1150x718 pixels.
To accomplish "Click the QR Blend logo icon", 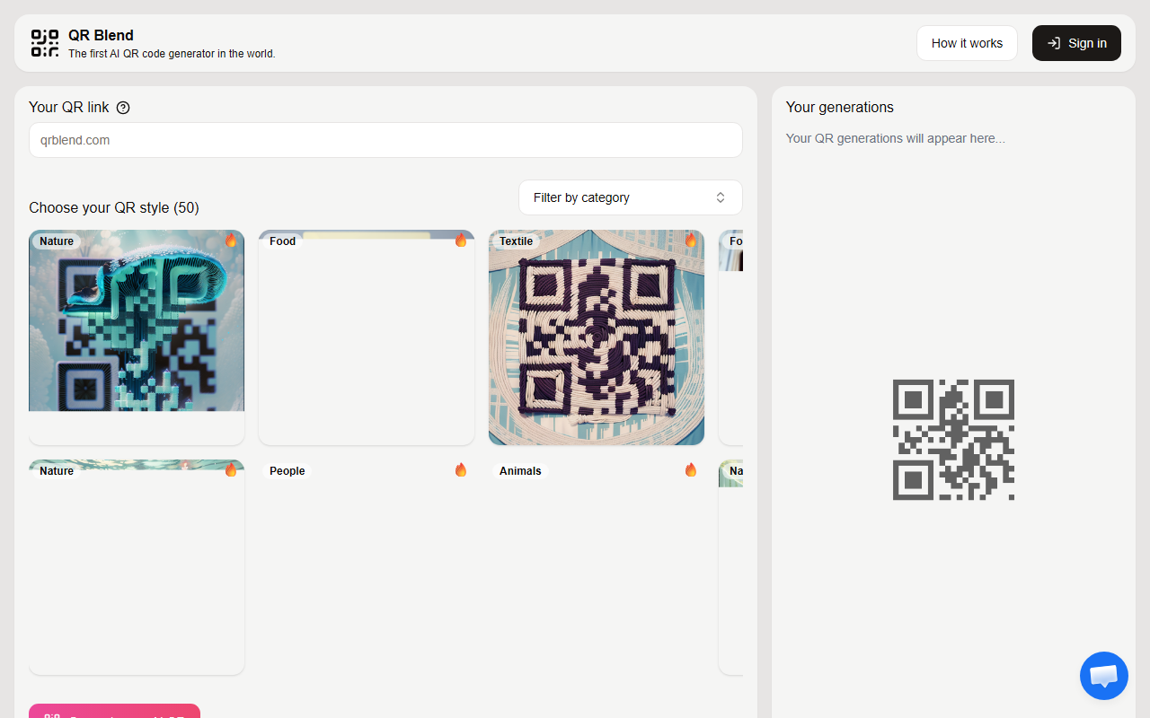I will (x=45, y=43).
